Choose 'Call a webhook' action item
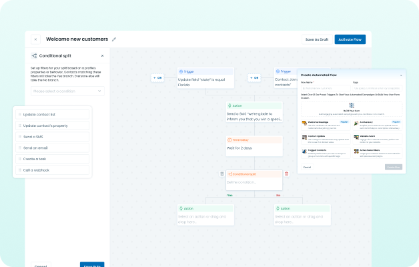The image size is (419, 267). (52, 171)
